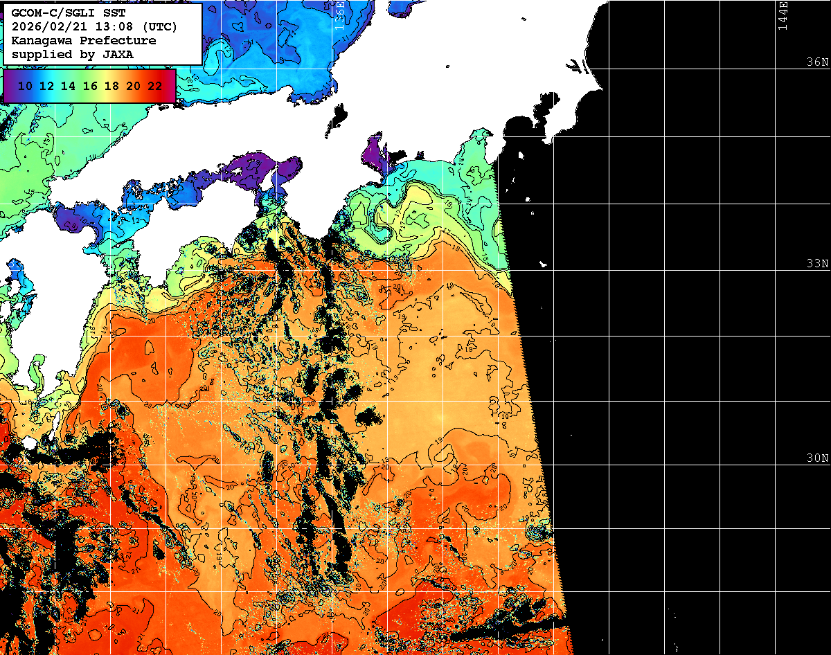Select the 22 mark on the temperature legend
The height and width of the screenshot is (655, 831).
(x=154, y=86)
